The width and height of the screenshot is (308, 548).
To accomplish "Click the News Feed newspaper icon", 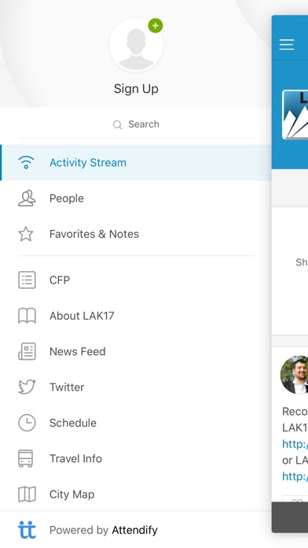I will [x=27, y=352].
